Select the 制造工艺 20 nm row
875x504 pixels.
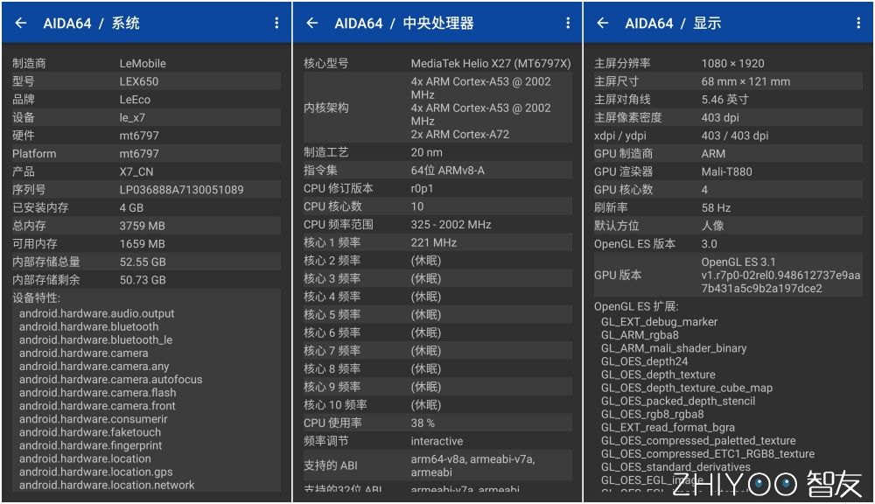(x=437, y=152)
